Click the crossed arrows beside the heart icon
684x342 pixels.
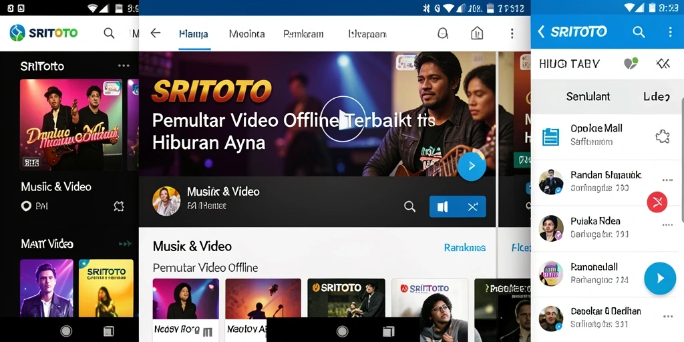pyautogui.click(x=663, y=64)
